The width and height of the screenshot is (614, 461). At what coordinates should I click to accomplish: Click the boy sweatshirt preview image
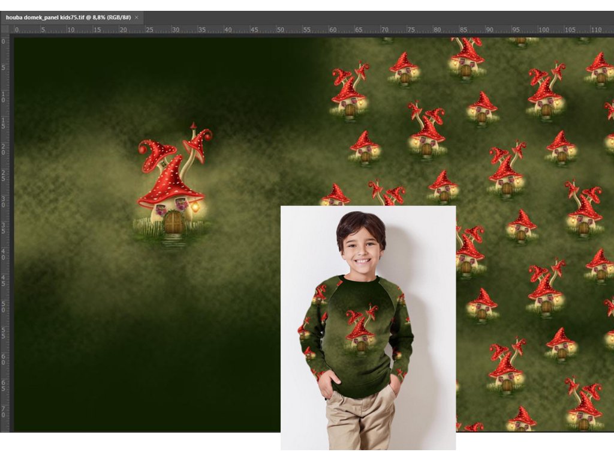(x=368, y=328)
